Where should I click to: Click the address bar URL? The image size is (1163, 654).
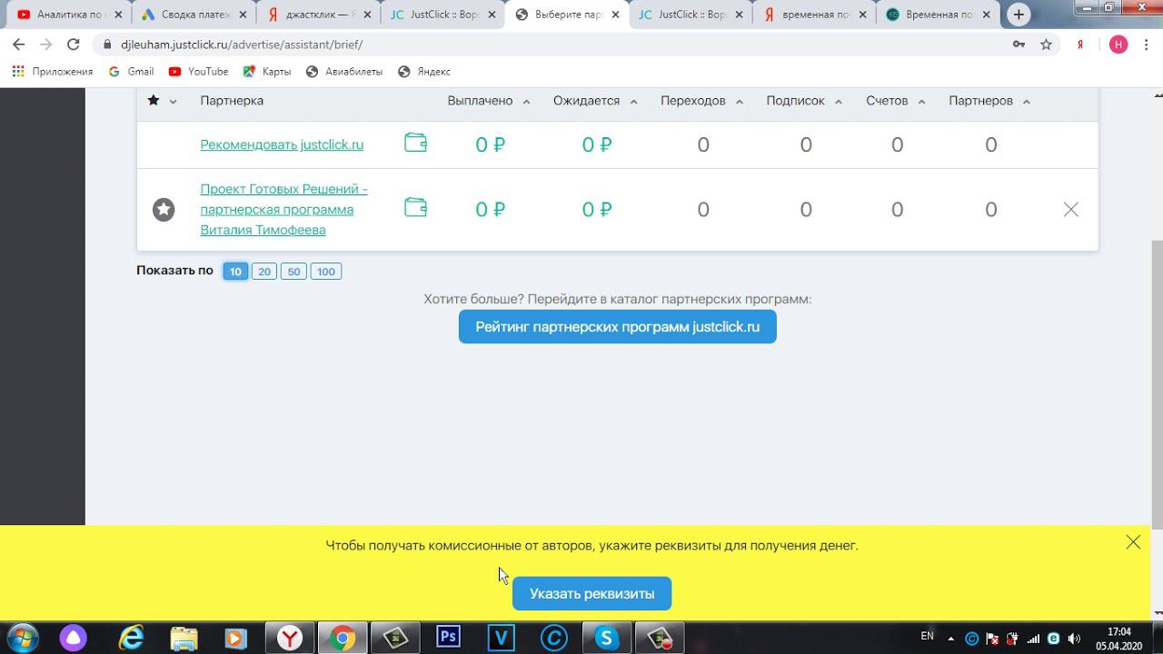242,45
